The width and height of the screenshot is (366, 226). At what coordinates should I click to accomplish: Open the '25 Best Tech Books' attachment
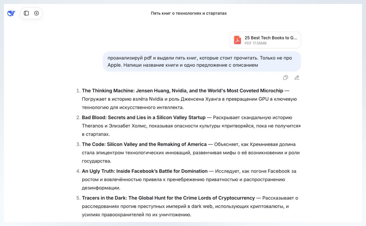[270, 38]
